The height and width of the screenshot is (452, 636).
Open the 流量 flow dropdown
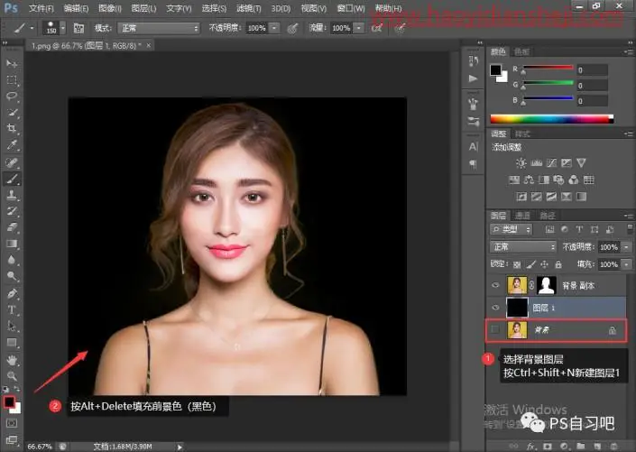pyautogui.click(x=359, y=28)
